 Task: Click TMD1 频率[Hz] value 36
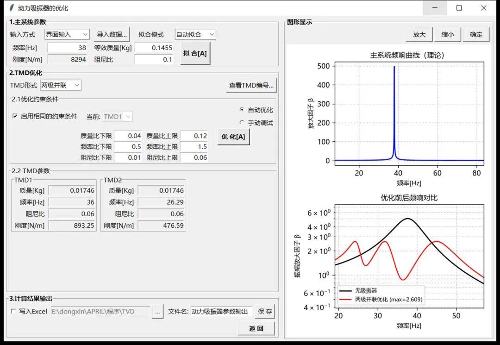click(x=72, y=202)
